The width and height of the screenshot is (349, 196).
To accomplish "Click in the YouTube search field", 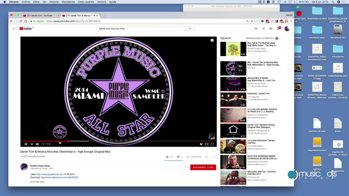I will point(141,28).
